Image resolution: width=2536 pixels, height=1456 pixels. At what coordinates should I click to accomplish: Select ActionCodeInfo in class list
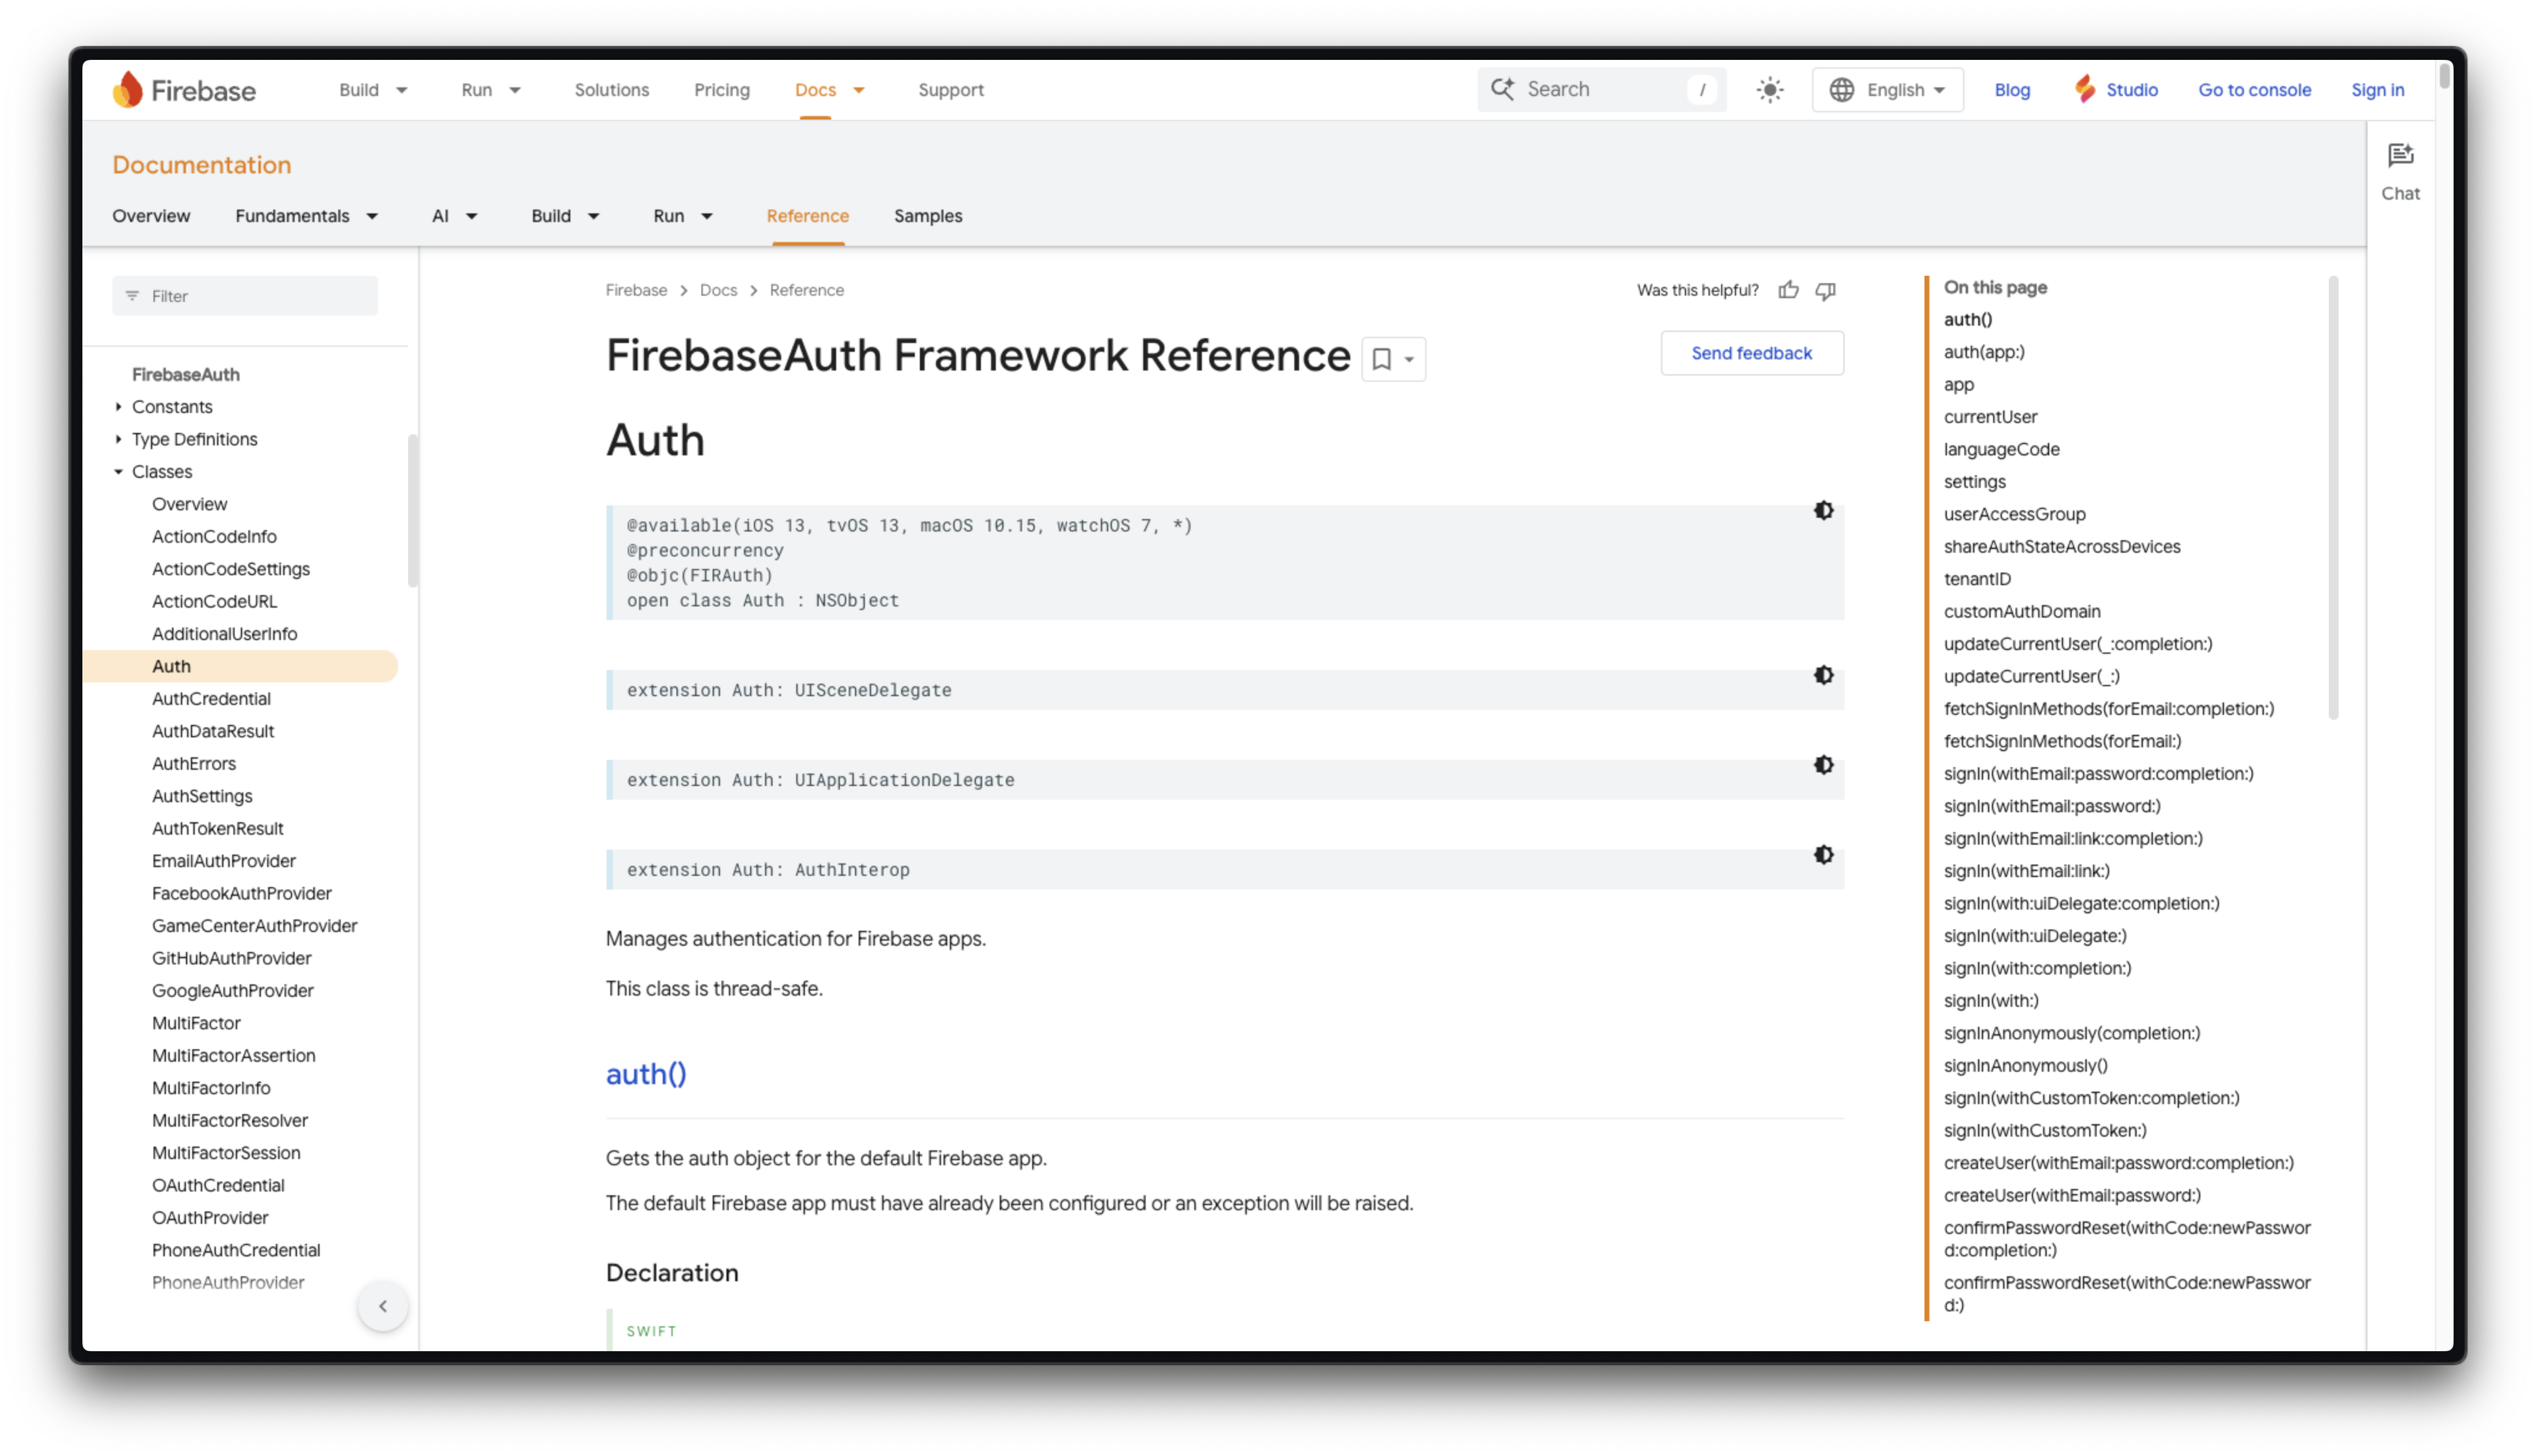pos(214,537)
